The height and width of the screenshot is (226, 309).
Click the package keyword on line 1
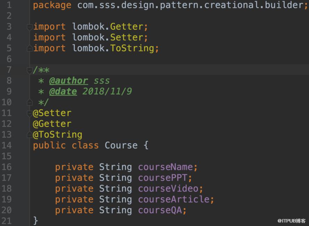52,5
